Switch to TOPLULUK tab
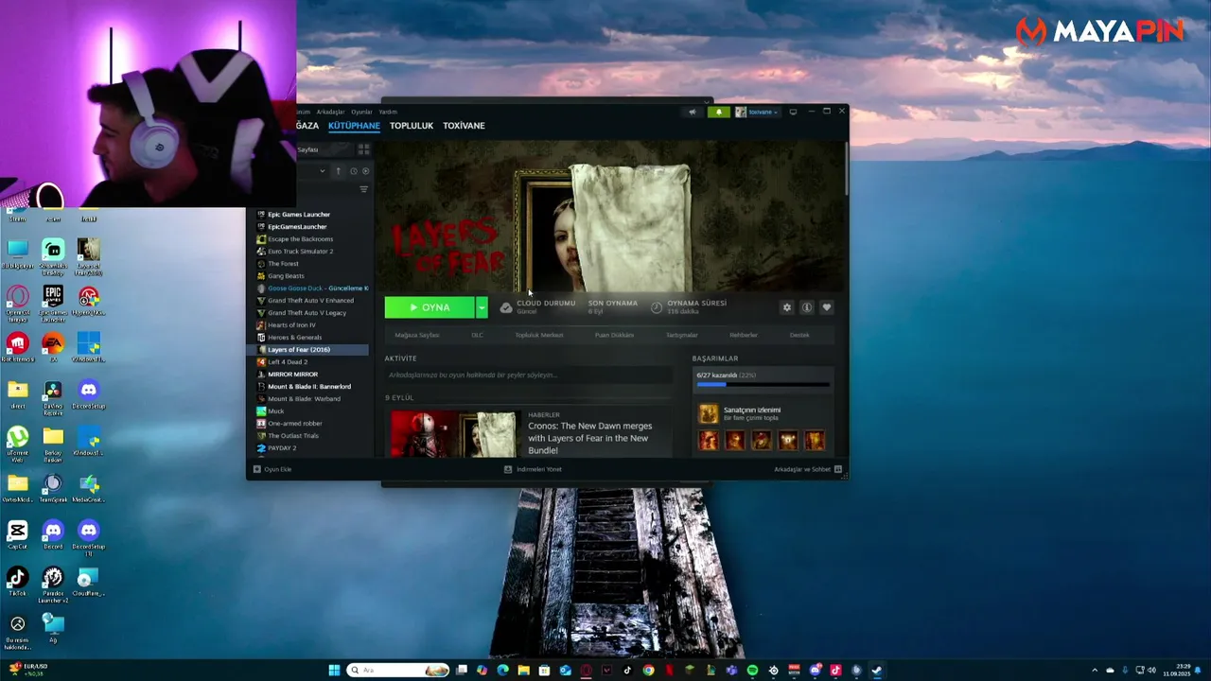 (412, 126)
